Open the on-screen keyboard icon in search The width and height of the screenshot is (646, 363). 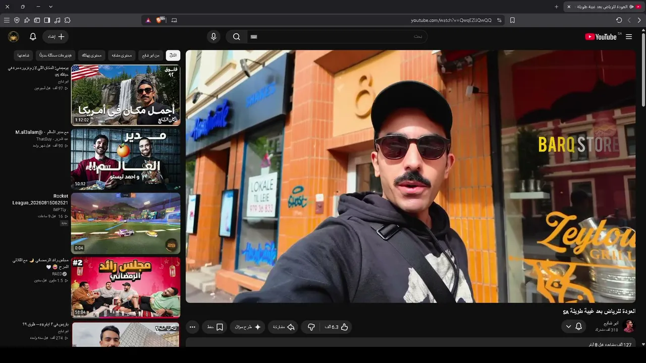pos(254,37)
